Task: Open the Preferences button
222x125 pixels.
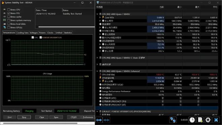Action: (88, 117)
